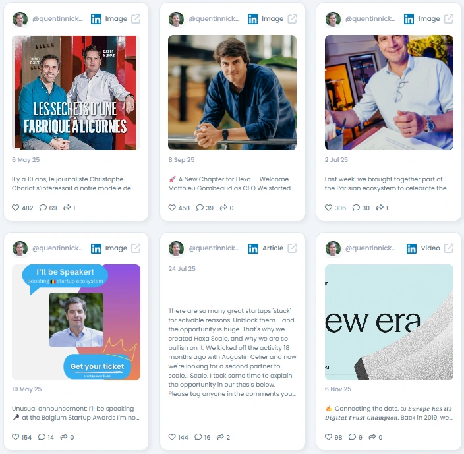The image size is (464, 454).
Task: Open the 'I'll be Speaker!' image
Action: [x=76, y=322]
